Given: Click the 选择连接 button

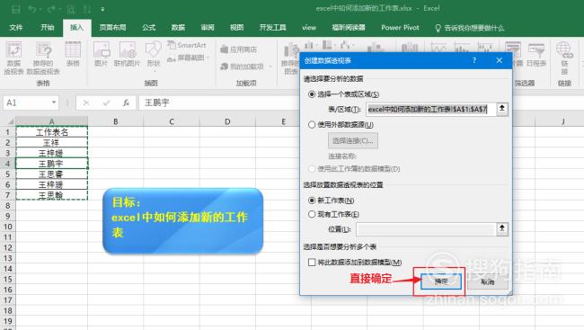Looking at the screenshot, I should point(353,140).
